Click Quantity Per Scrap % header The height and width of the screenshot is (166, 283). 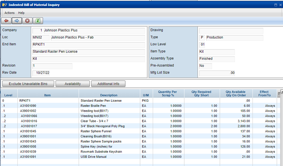click(168, 93)
